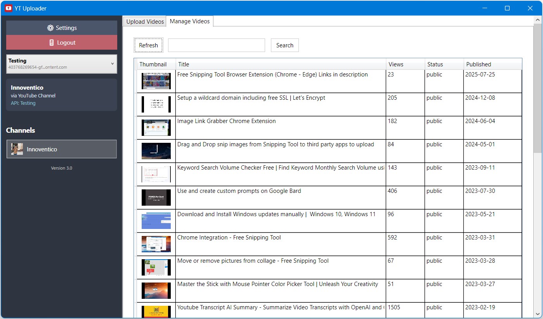Viewport: 543px width, 319px height.
Task: Select title 'Use and create custom prompts on Google Bard'
Action: tap(239, 191)
